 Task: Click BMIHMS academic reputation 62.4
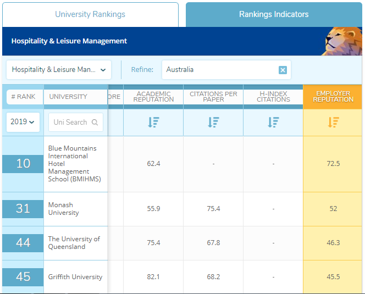153,164
